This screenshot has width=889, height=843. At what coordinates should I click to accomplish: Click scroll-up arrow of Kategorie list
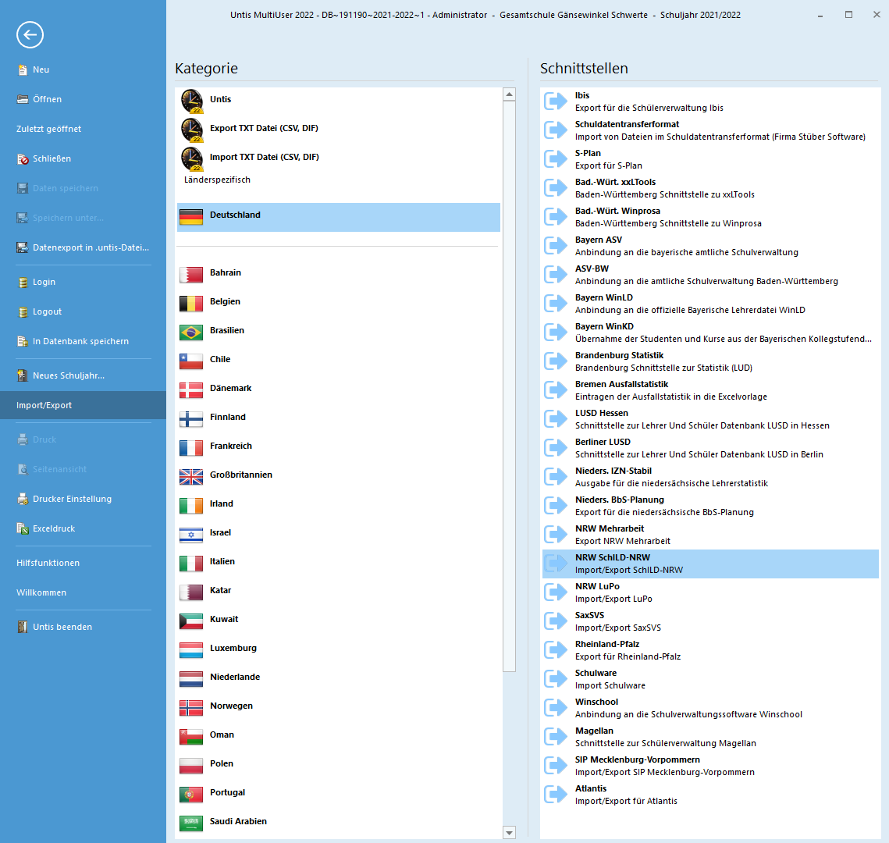tap(509, 94)
